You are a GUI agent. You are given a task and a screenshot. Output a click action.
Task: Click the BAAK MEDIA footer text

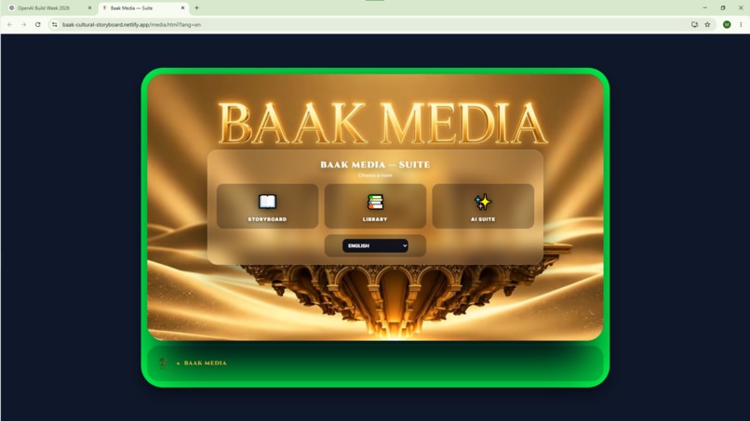(206, 363)
